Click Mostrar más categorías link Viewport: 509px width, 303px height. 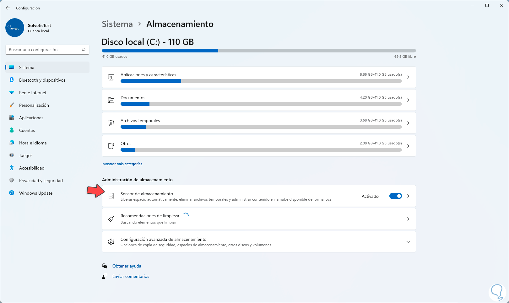[x=122, y=164]
